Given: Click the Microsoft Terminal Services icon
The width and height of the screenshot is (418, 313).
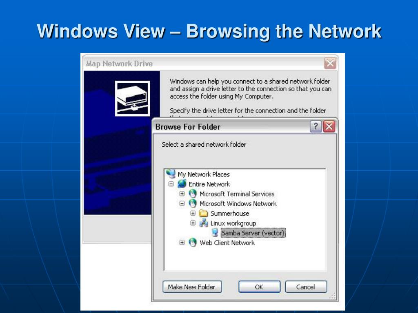Looking at the screenshot, I should click(193, 194).
